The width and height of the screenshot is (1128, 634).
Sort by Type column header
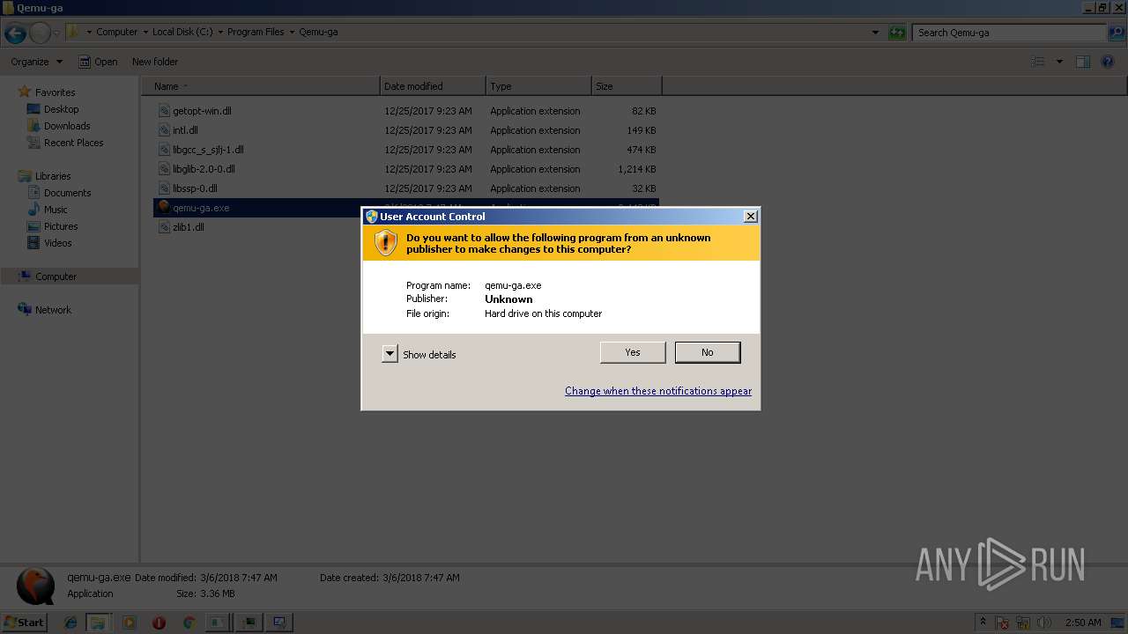(x=538, y=86)
